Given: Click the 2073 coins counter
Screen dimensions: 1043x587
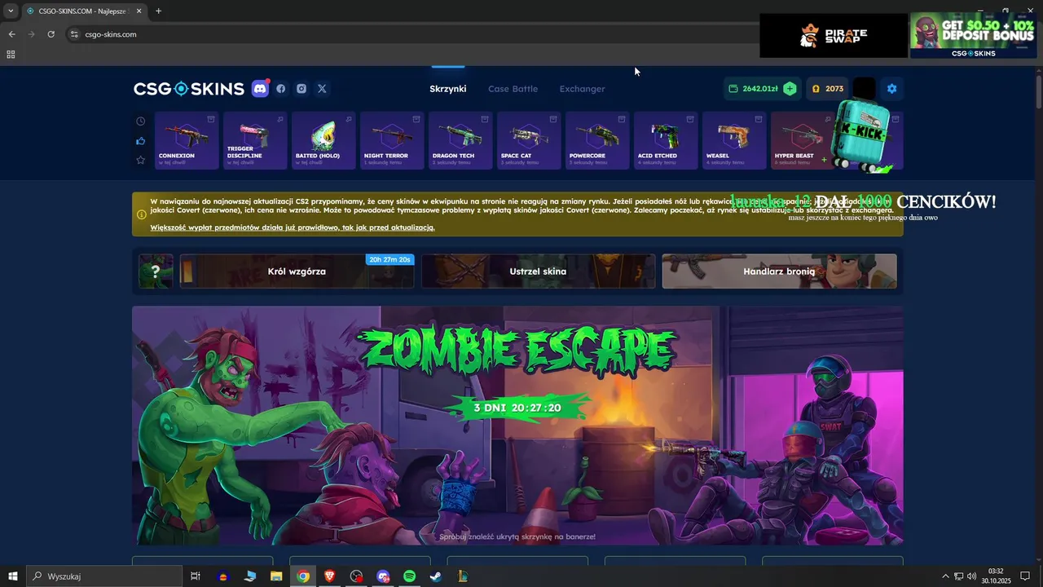Looking at the screenshot, I should coord(827,89).
